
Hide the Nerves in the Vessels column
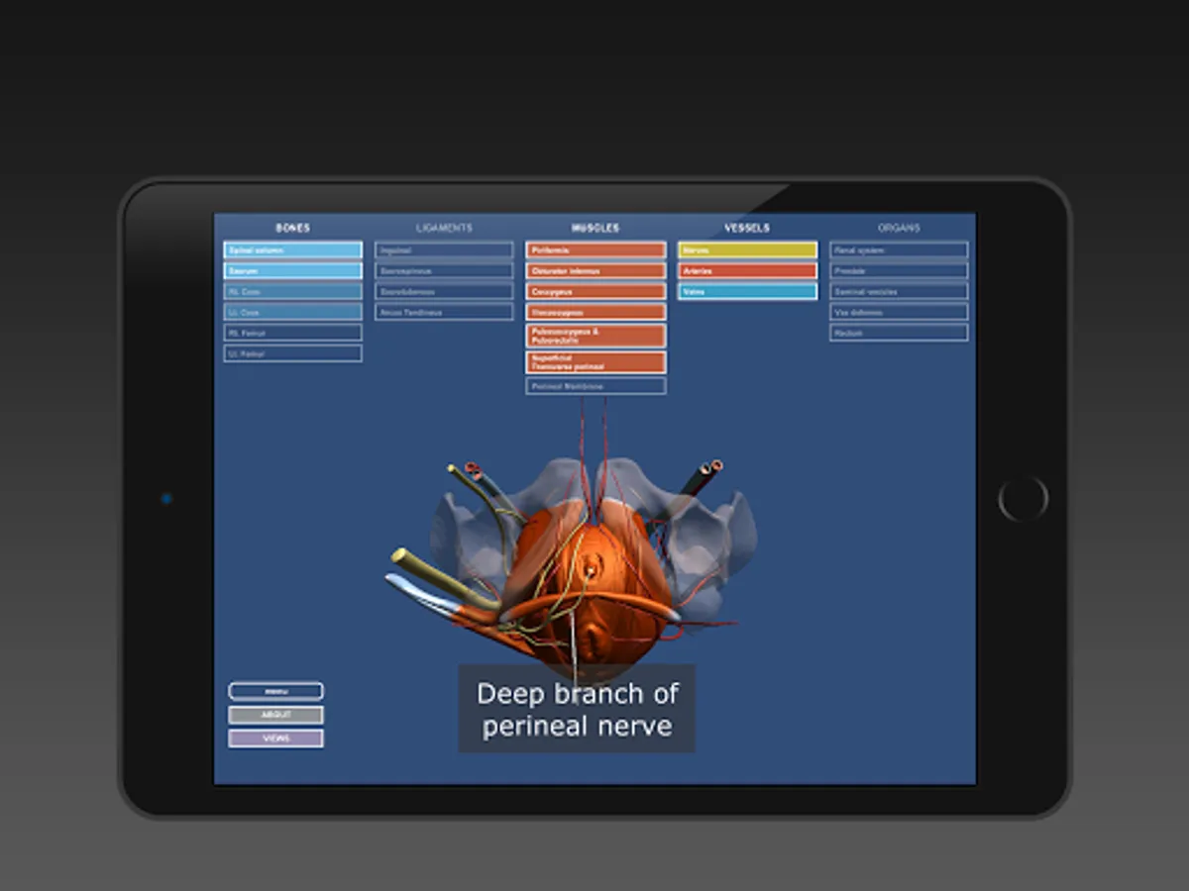[746, 249]
